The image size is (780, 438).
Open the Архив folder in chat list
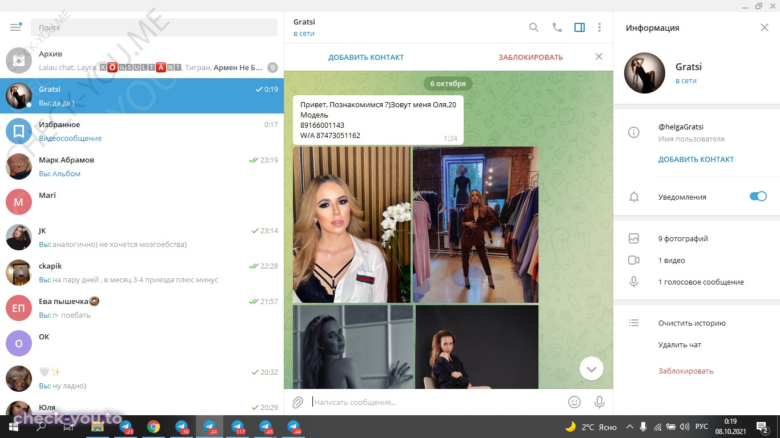click(x=142, y=60)
